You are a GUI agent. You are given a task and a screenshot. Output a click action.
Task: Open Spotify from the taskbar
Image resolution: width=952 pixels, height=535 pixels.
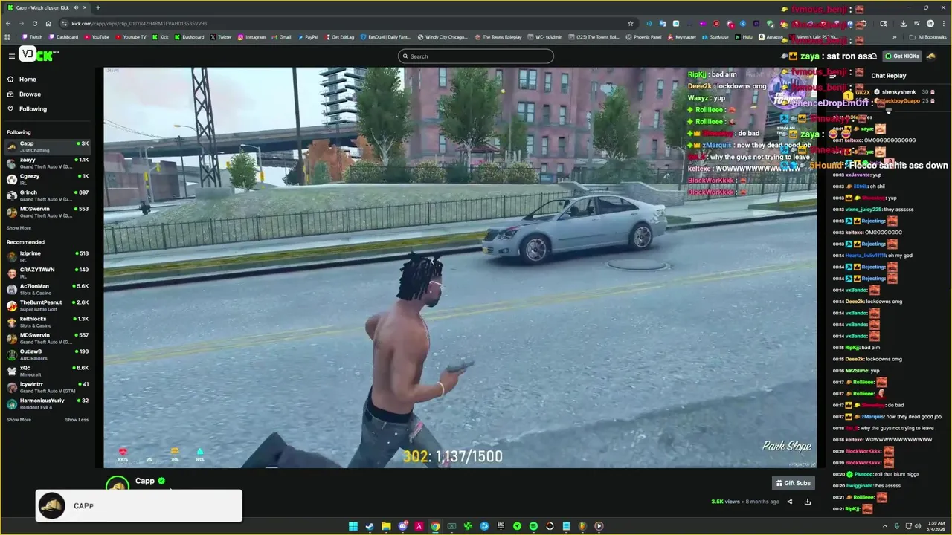pos(533,526)
